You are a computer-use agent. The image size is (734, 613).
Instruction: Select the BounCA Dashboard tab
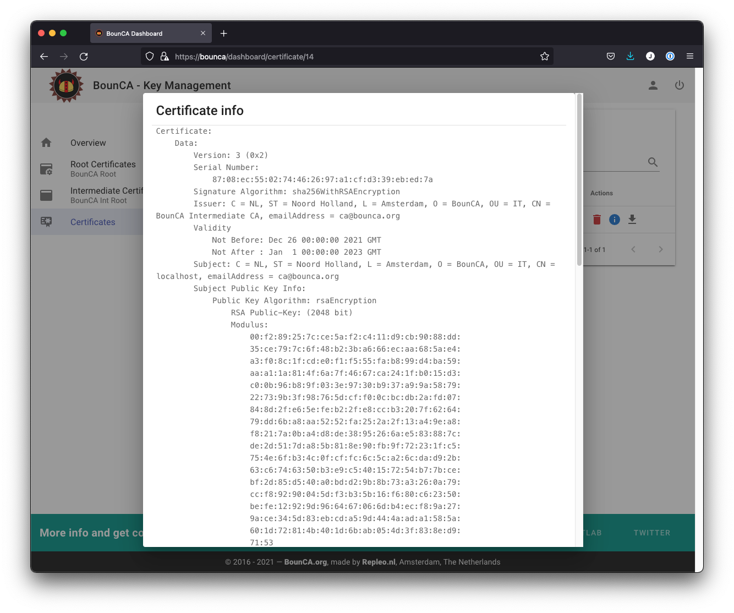(151, 34)
